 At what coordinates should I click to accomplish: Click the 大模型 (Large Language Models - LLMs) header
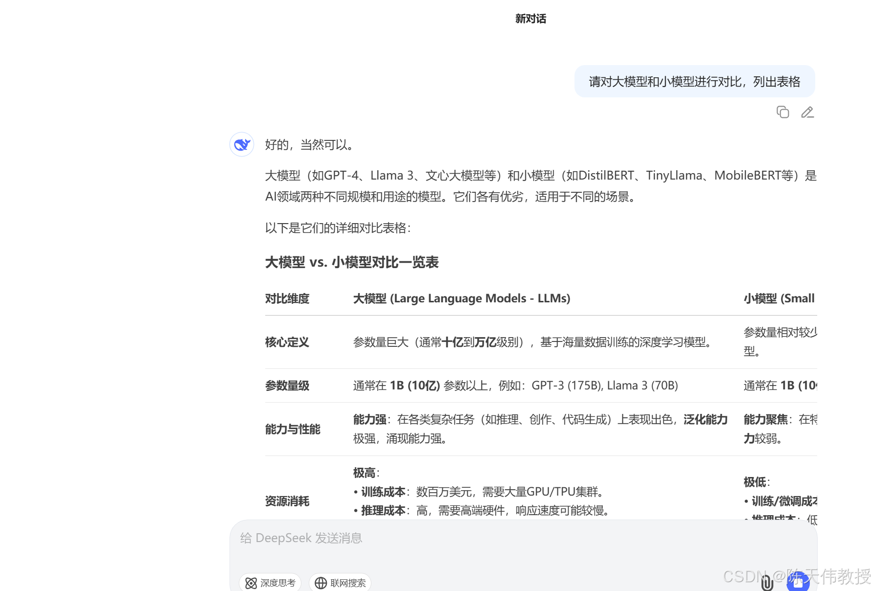point(461,298)
